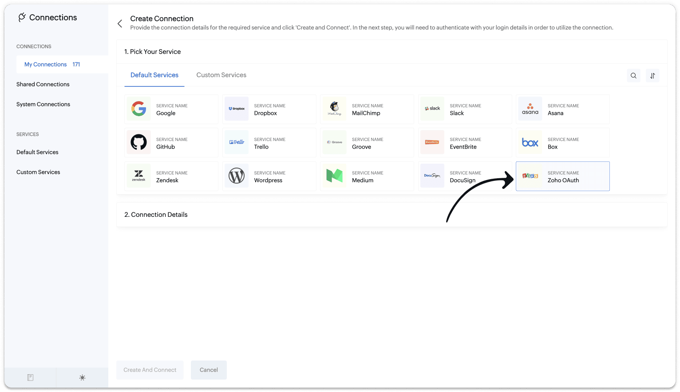The image size is (680, 392).
Task: Click the 171 connections count badge
Action: coord(76,65)
